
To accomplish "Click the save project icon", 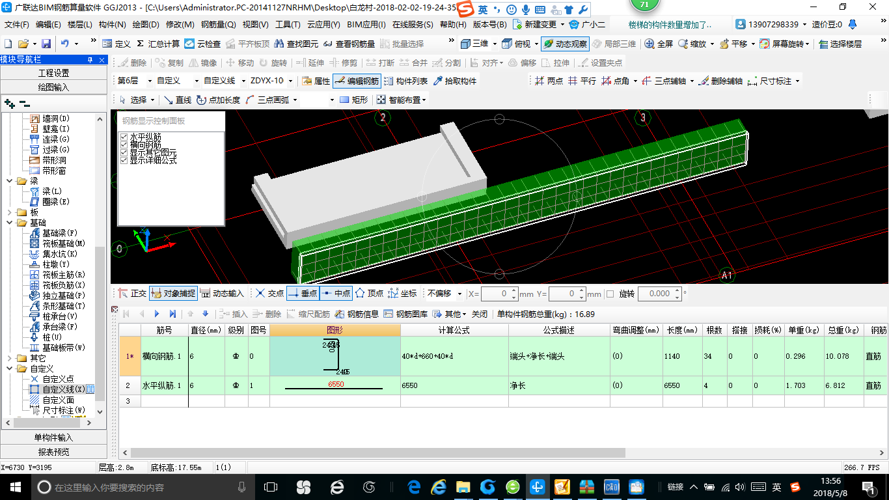I will click(46, 44).
